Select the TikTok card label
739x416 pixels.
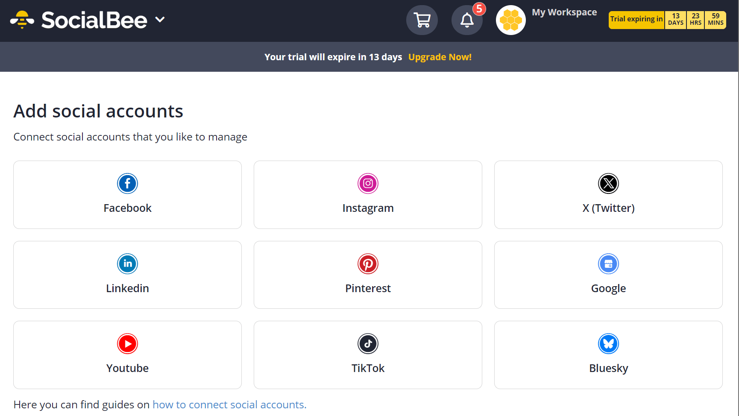click(368, 368)
